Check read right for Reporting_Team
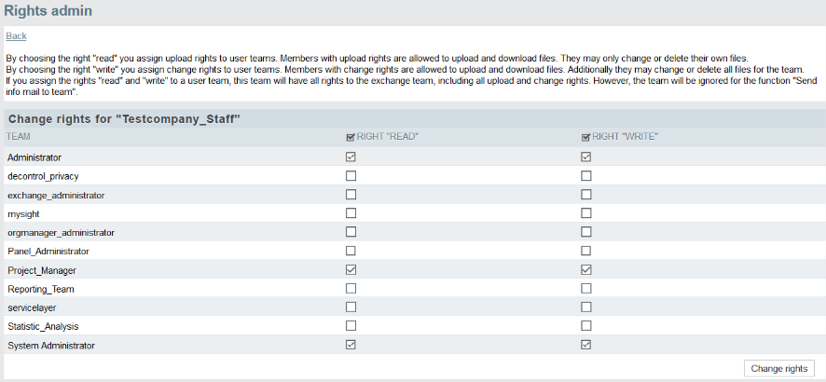Image resolution: width=826 pixels, height=382 pixels. pos(351,289)
